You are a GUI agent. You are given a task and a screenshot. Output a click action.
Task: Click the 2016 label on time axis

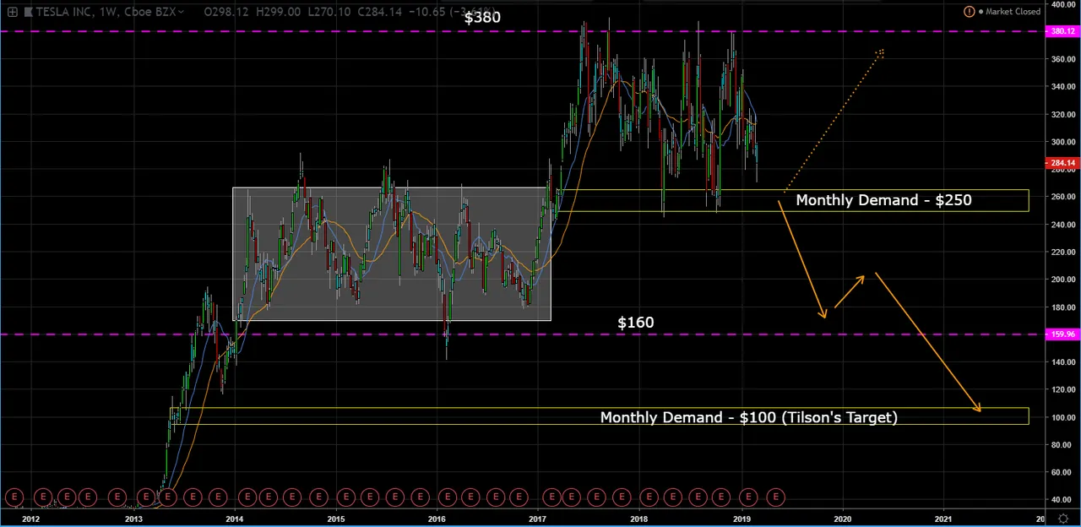coord(437,519)
